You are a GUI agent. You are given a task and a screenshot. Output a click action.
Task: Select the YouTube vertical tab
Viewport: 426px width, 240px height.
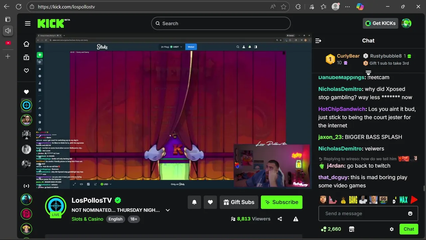8,43
